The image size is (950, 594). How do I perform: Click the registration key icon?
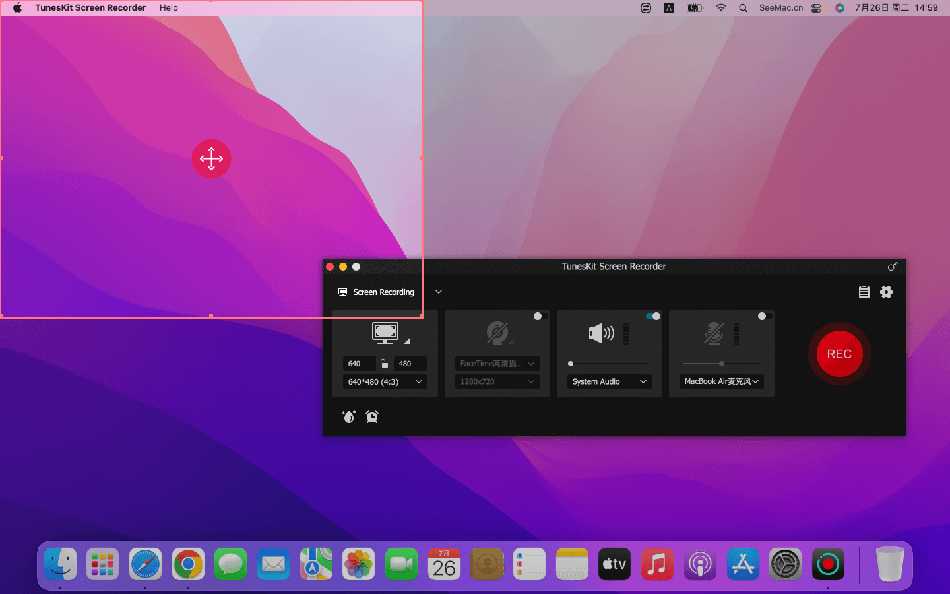(x=892, y=267)
